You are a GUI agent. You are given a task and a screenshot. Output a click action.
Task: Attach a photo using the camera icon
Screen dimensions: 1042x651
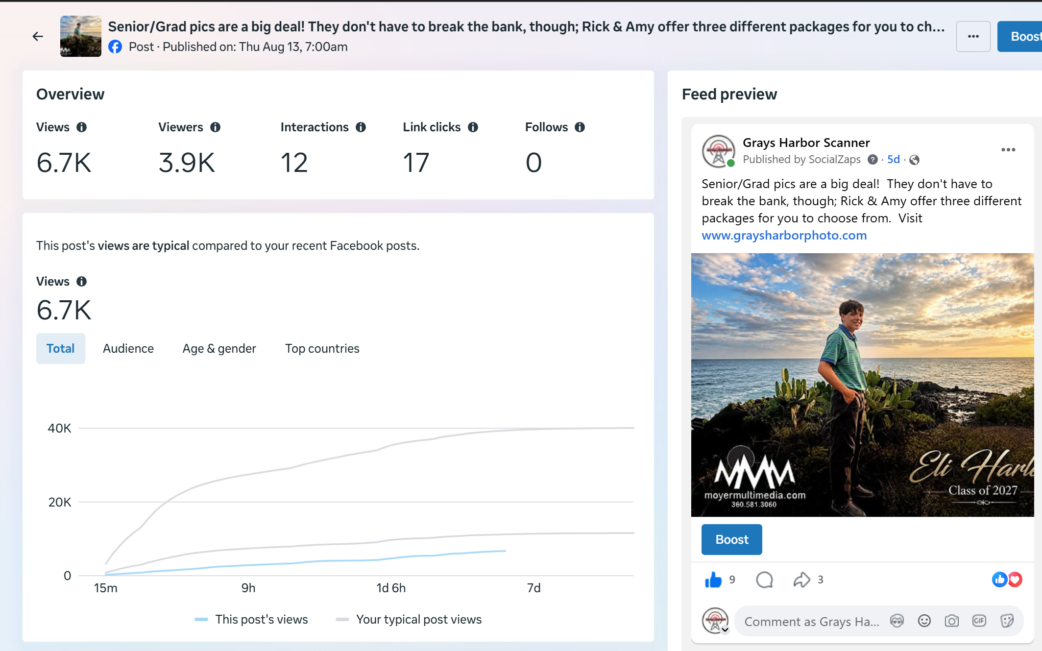tap(952, 621)
